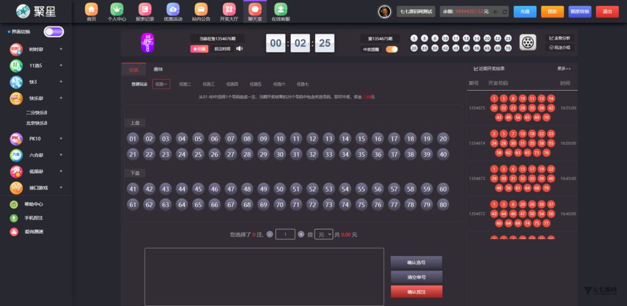The width and height of the screenshot is (627, 306).
Task: Mute sound with the speaker icon
Action: coord(239,49)
